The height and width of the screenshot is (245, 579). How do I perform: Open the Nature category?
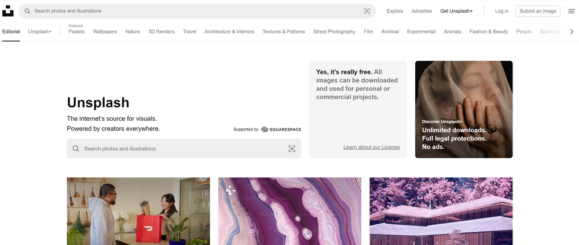(133, 32)
